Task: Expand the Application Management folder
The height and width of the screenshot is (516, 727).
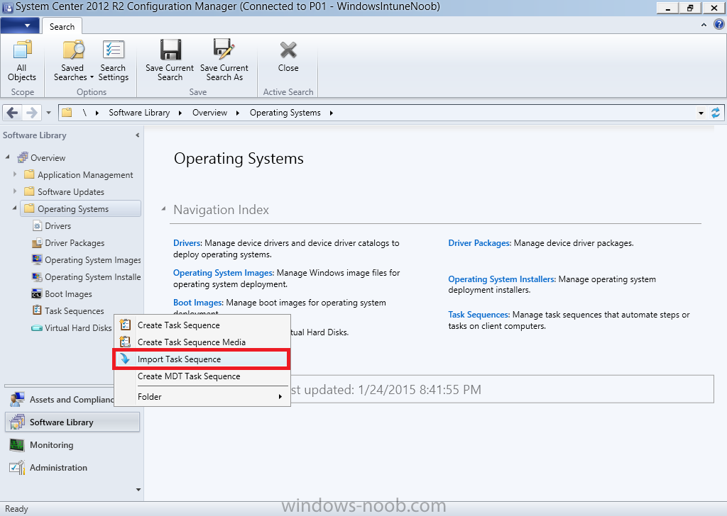Action: (15, 174)
